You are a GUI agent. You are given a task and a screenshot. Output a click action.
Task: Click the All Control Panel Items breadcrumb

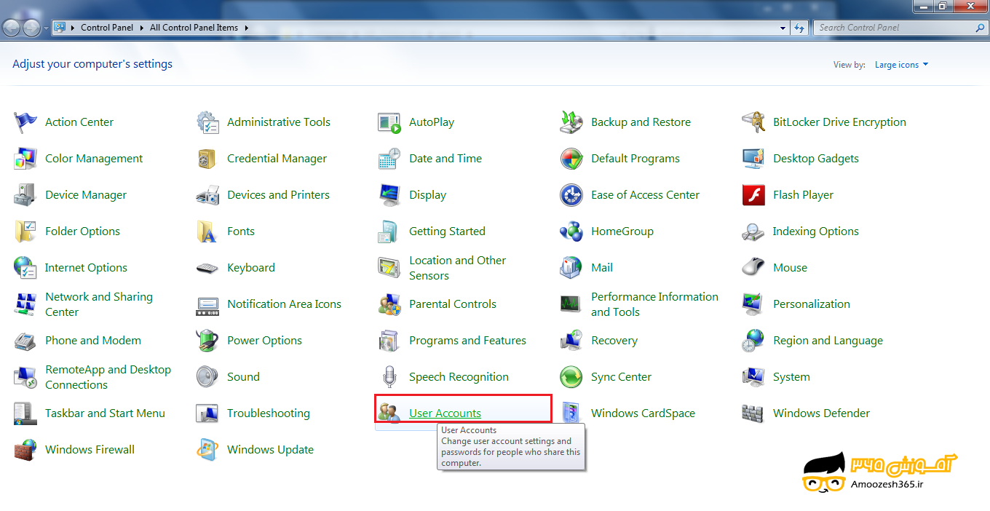pos(194,28)
